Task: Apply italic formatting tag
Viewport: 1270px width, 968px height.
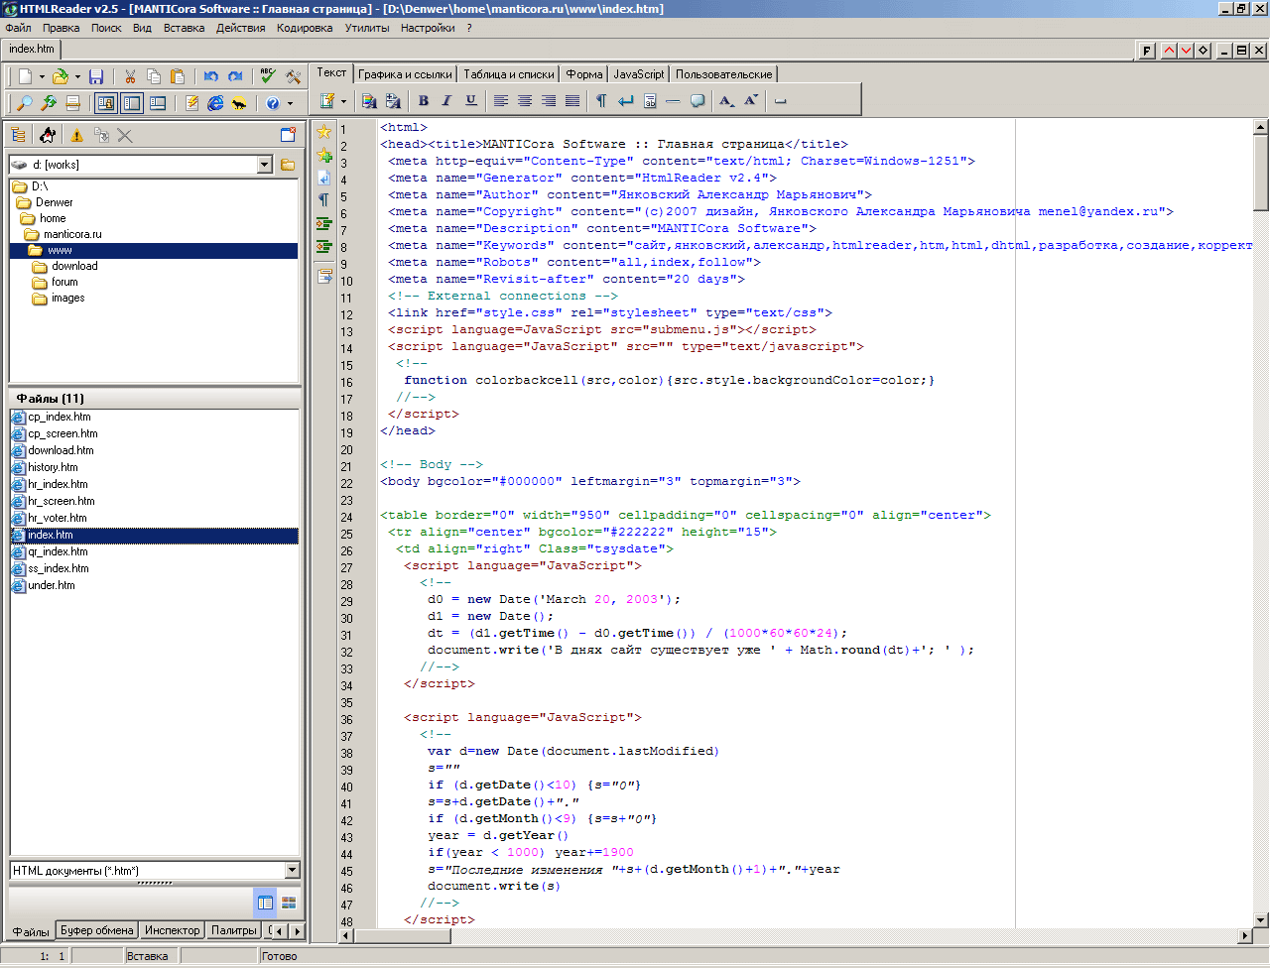Action: (x=446, y=100)
